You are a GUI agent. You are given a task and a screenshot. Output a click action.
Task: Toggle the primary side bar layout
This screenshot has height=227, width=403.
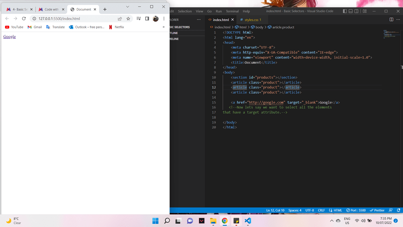point(345,11)
